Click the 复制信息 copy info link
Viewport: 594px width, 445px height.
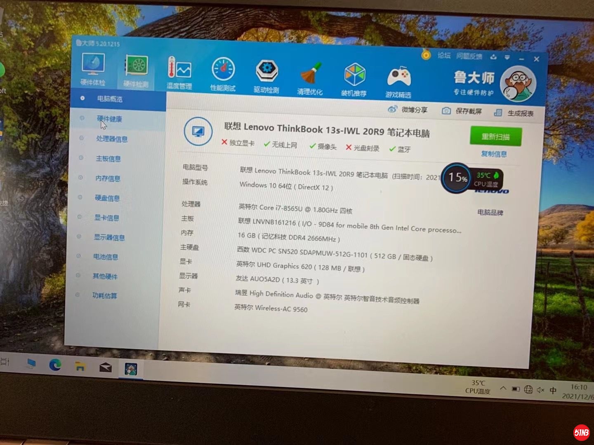494,154
